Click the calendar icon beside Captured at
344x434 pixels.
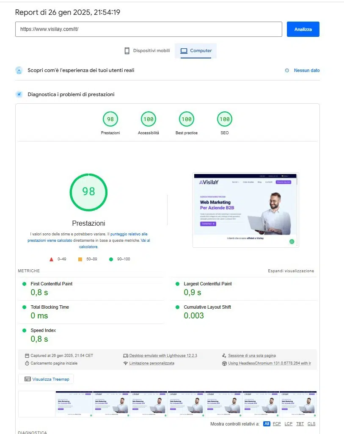(x=27, y=356)
